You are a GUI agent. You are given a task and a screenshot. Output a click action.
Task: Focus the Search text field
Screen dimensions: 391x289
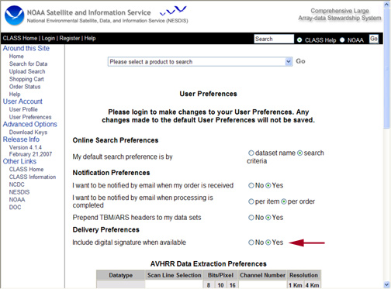(x=274, y=39)
